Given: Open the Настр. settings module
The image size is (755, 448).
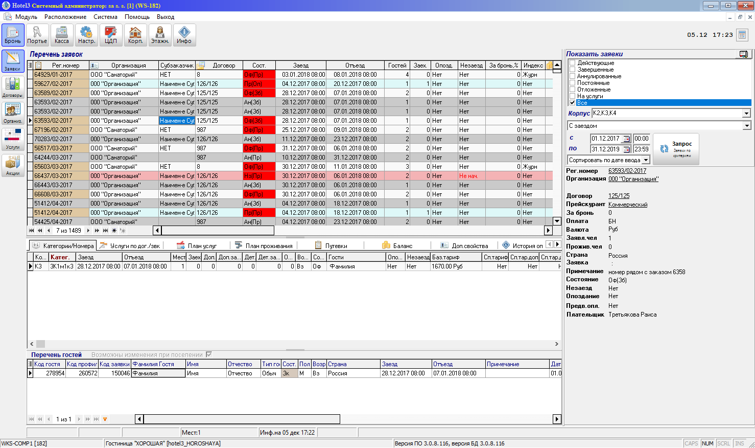Looking at the screenshot, I should pos(86,35).
